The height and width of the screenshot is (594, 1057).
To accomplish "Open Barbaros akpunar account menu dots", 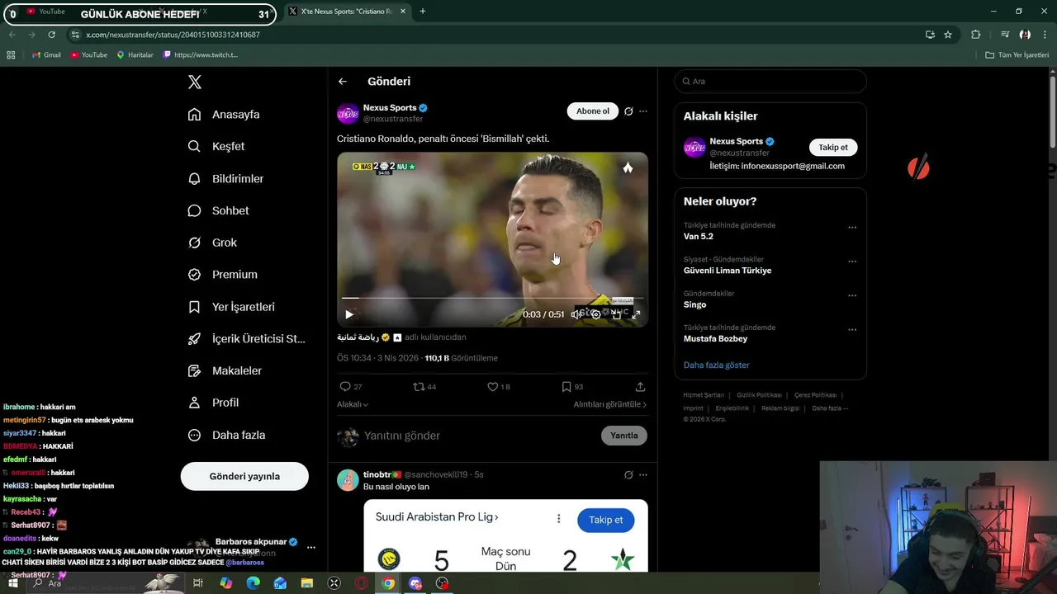I will (311, 547).
